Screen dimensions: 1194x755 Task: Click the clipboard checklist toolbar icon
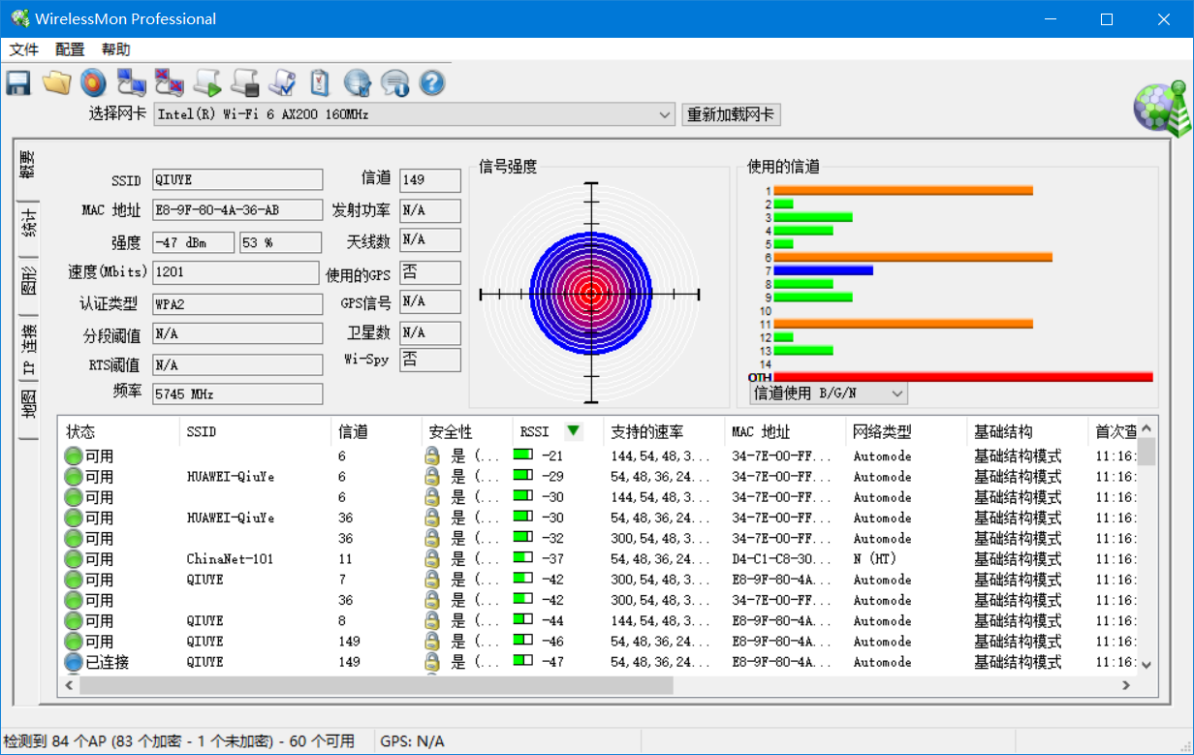pos(319,83)
